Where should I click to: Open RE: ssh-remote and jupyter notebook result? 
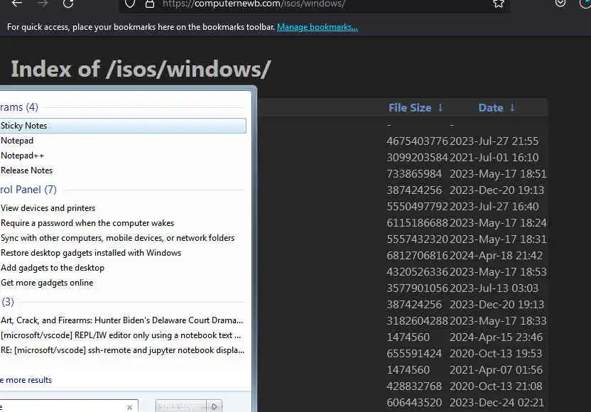[122, 350]
